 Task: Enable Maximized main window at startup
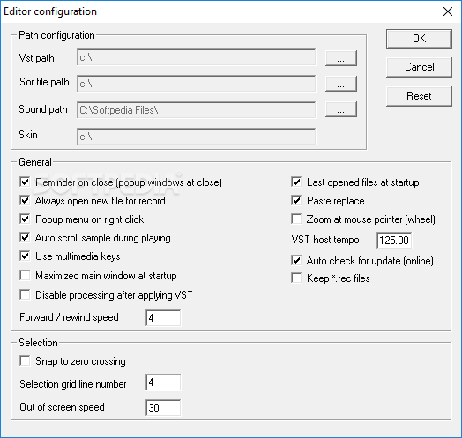coord(25,276)
